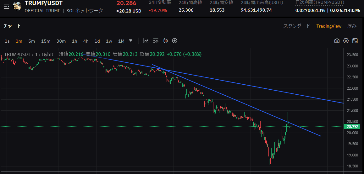Open the TRUMP/USDT pair selector
Viewport: 364px width, 174px height.
pos(43,3)
